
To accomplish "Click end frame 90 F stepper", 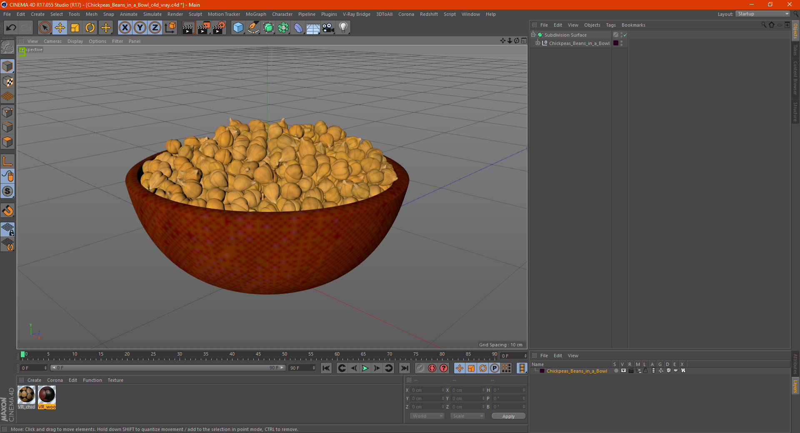I will [x=314, y=368].
